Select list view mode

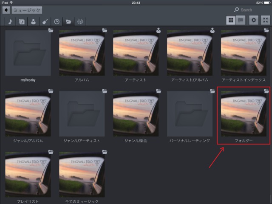pos(241,20)
